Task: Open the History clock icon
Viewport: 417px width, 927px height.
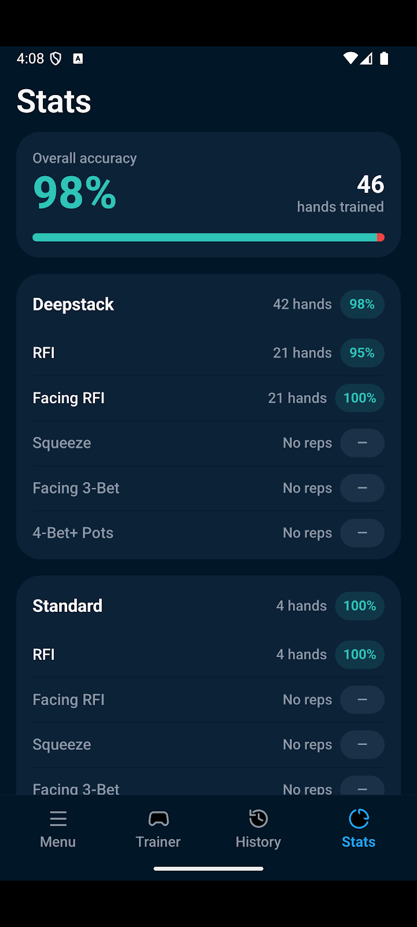Action: (258, 819)
